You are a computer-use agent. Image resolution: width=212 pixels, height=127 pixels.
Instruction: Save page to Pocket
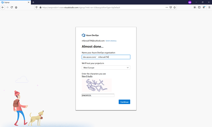[171, 7]
